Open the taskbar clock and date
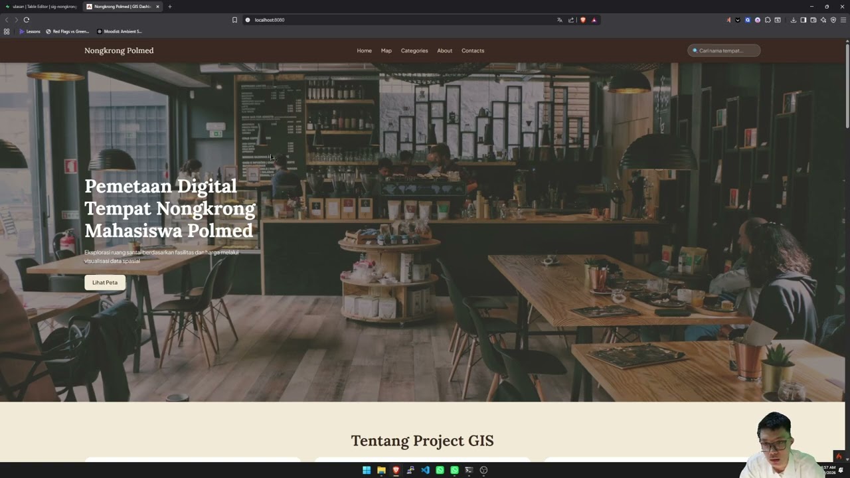This screenshot has height=478, width=850. pos(829,470)
